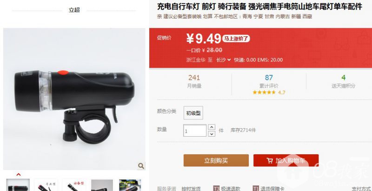Click the magnifier zoom icon on product image
Viewport: 372px width, 191px height.
(141, 166)
